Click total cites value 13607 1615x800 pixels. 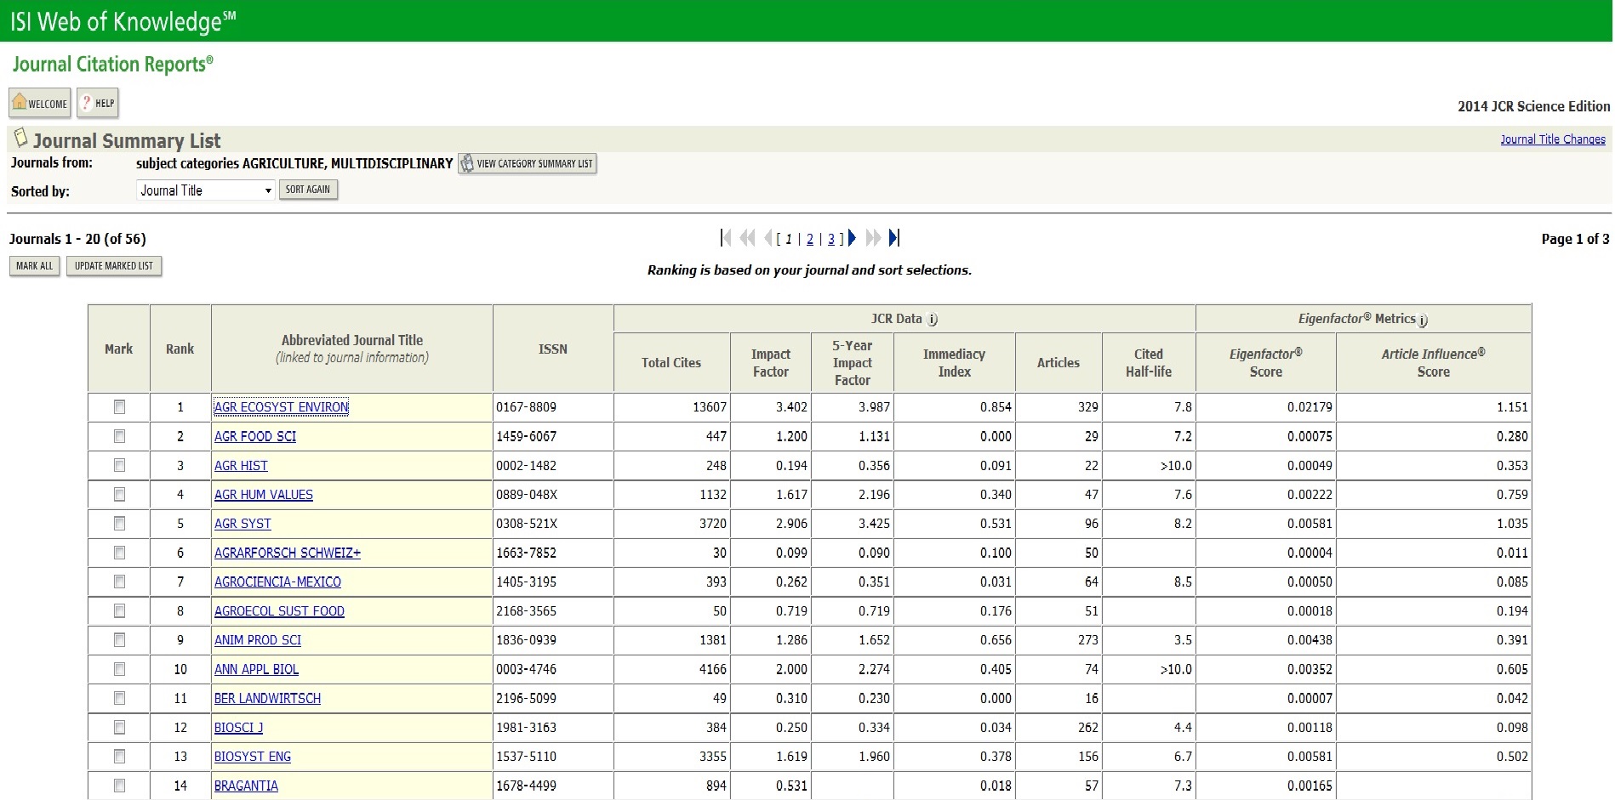(x=710, y=407)
